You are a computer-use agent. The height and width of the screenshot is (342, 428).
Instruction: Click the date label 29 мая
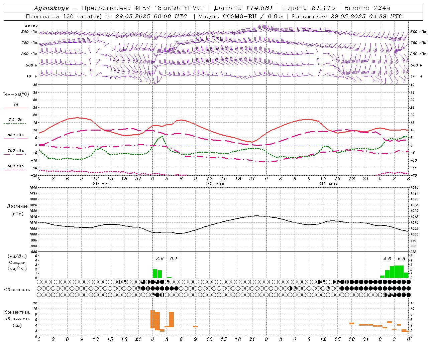coord(102,184)
